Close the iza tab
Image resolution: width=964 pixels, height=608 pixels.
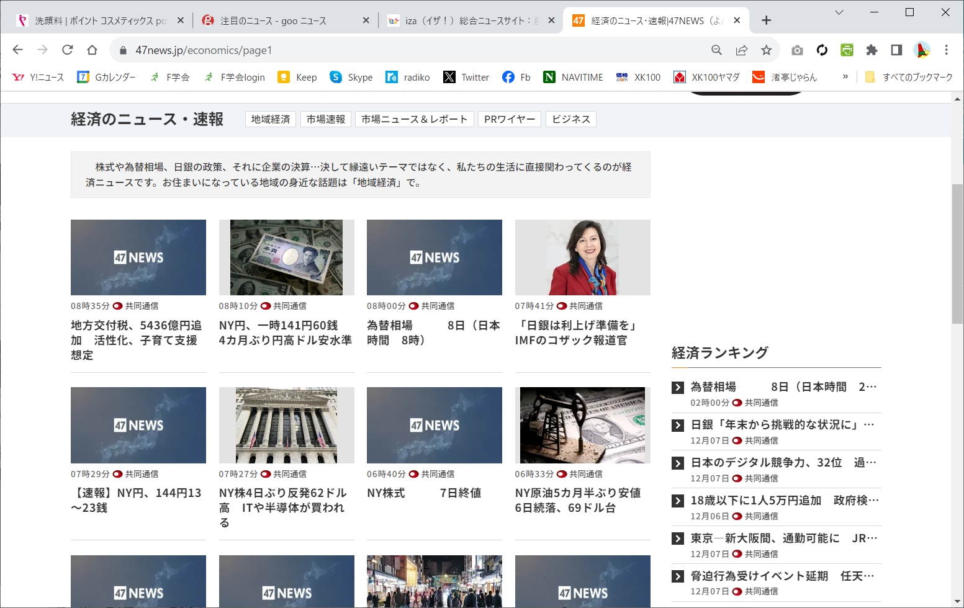pyautogui.click(x=551, y=20)
